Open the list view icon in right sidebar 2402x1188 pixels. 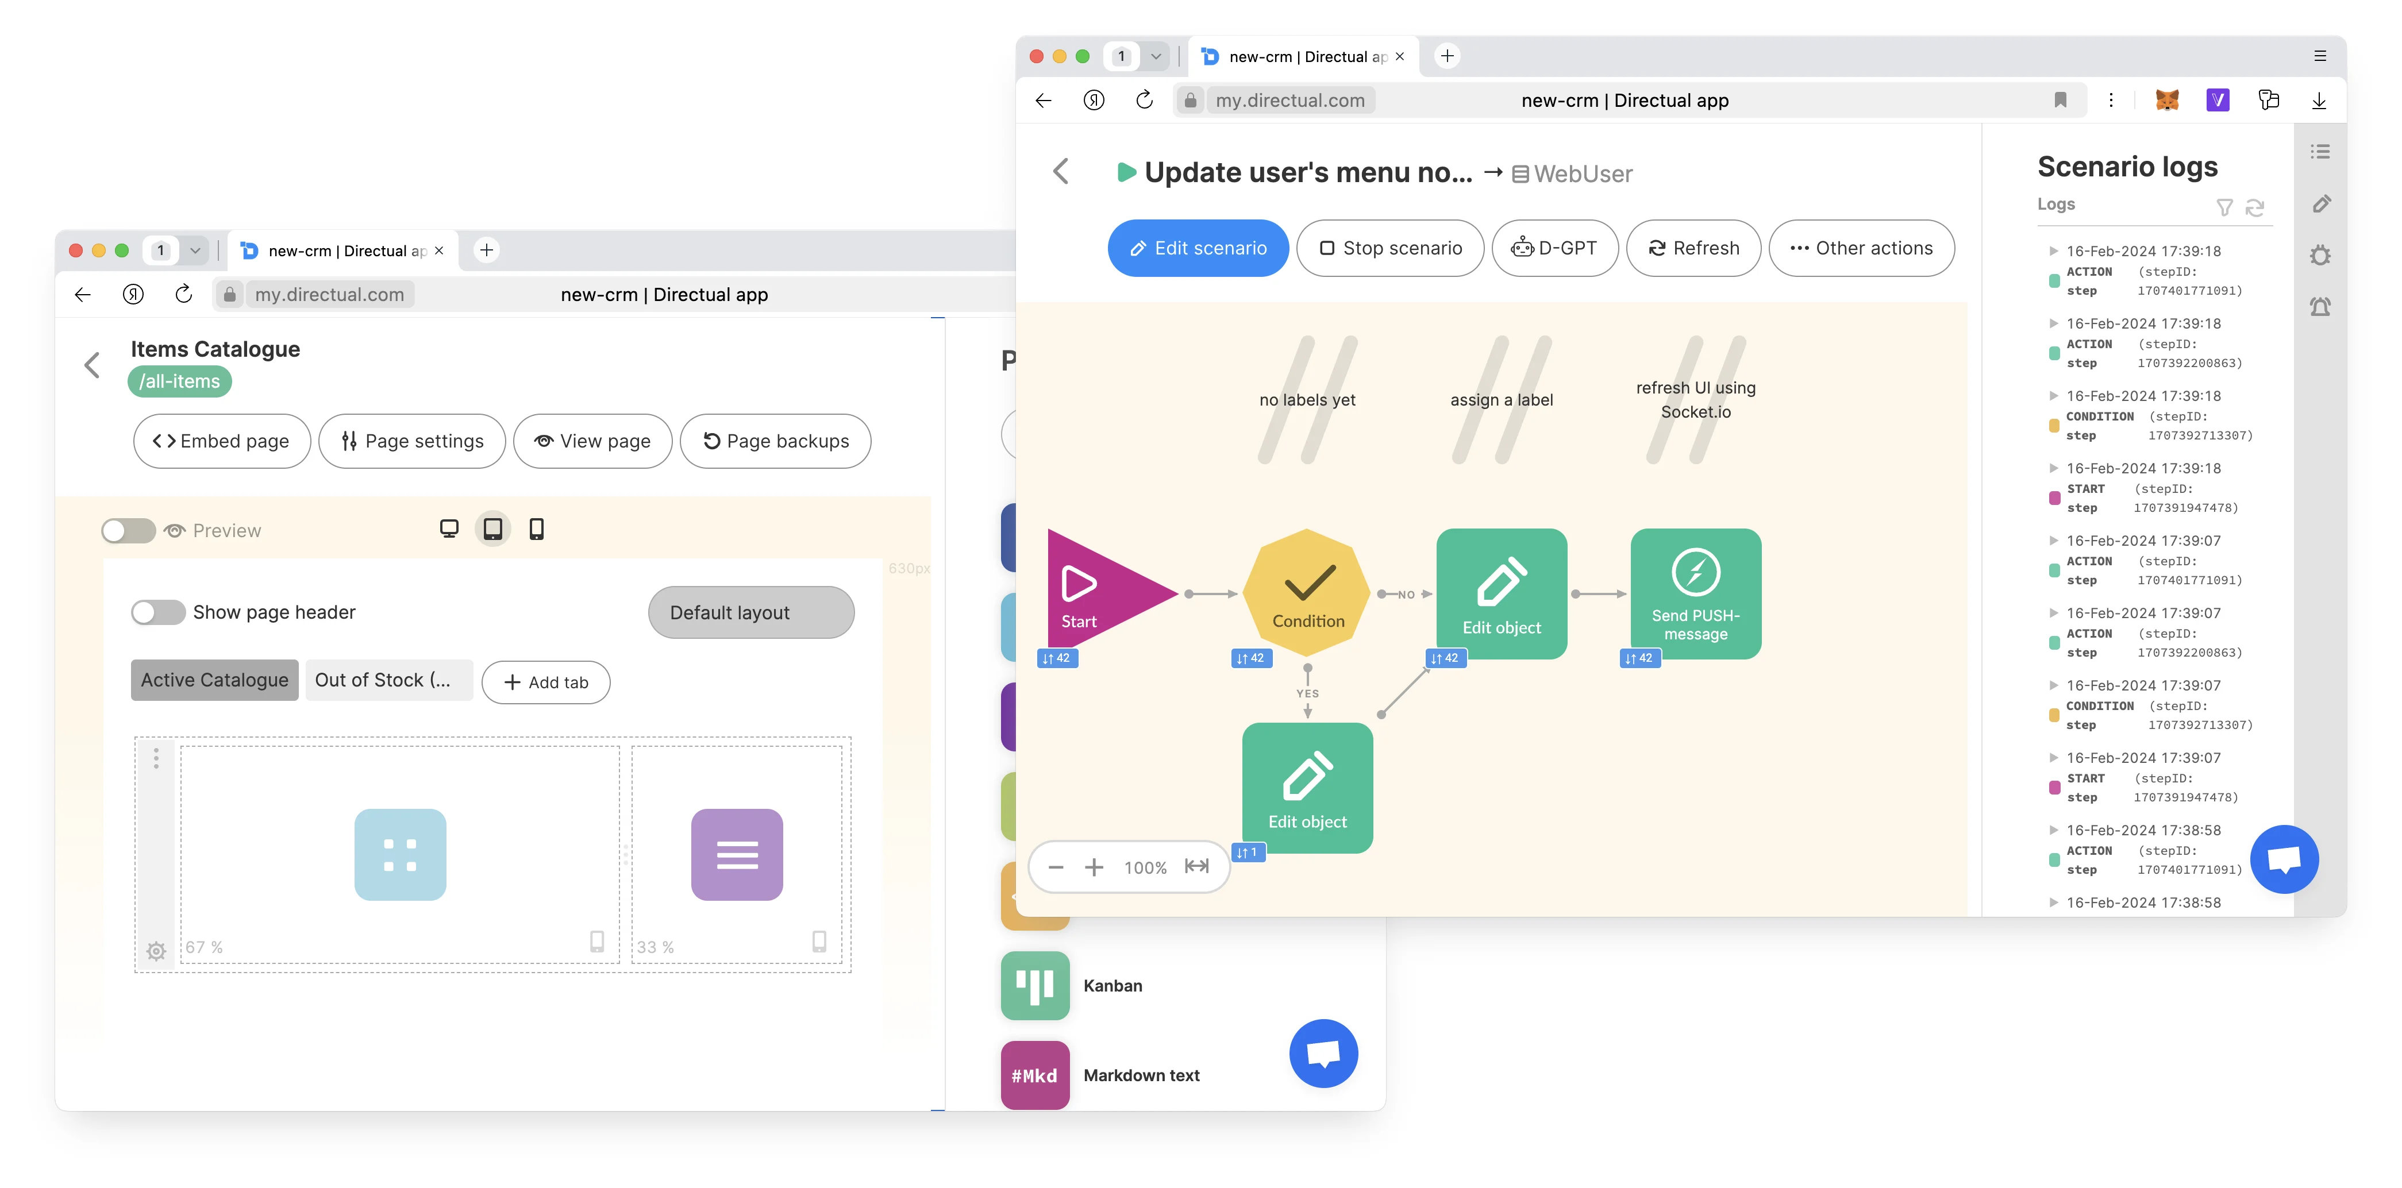pos(2320,151)
